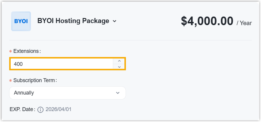Click the expiration date 2026/04/01
Viewport: 261px width, 122px height.
tap(58, 110)
